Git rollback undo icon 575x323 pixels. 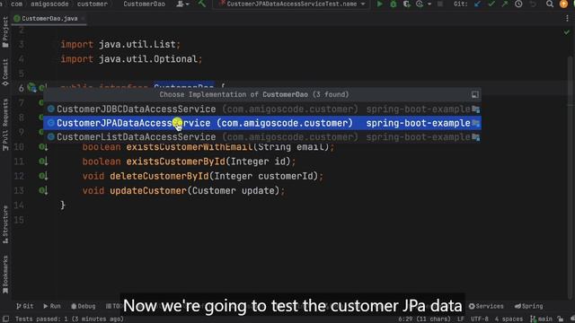(533, 4)
